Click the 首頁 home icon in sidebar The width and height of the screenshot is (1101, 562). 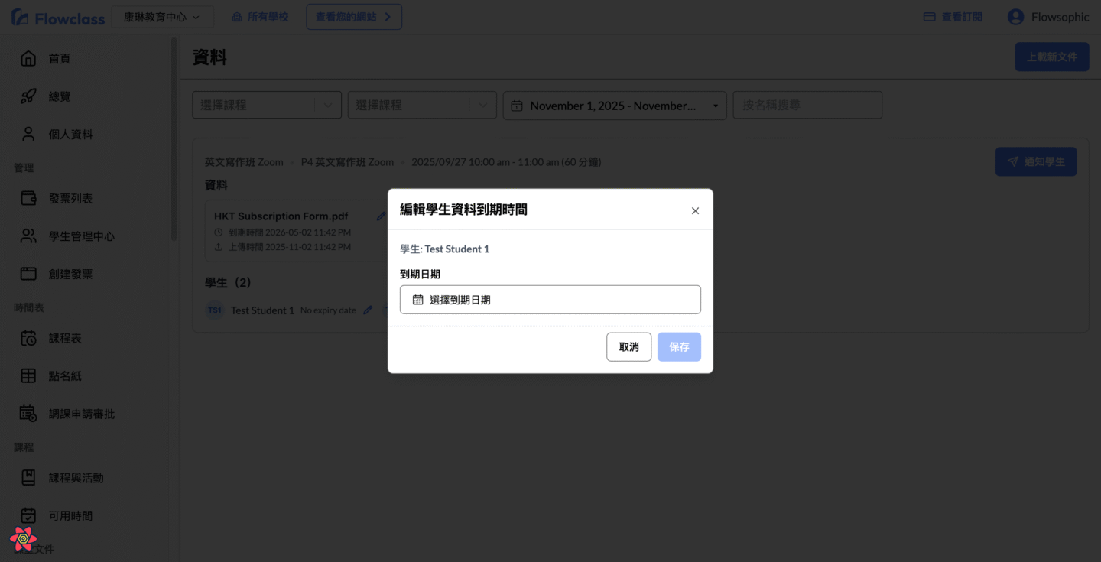pyautogui.click(x=28, y=59)
